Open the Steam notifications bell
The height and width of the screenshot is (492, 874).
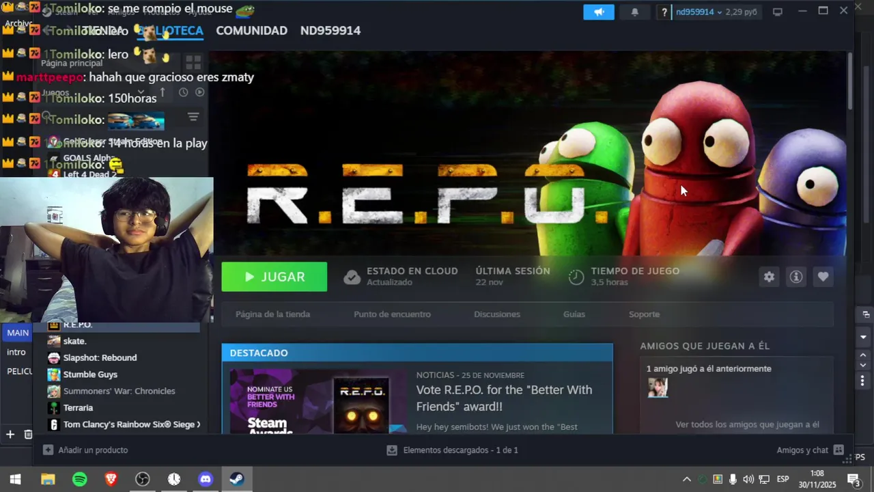click(x=634, y=12)
